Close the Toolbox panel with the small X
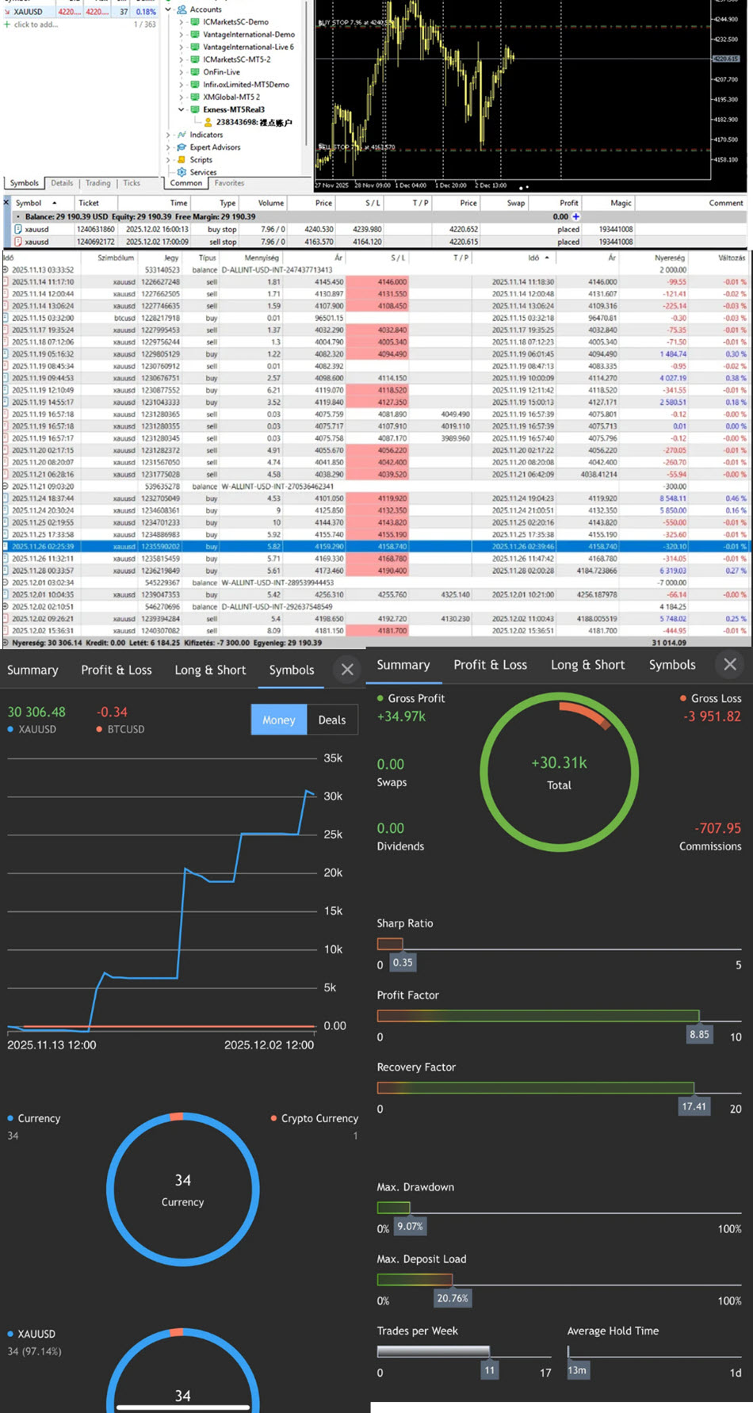The height and width of the screenshot is (1413, 753). tap(6, 203)
